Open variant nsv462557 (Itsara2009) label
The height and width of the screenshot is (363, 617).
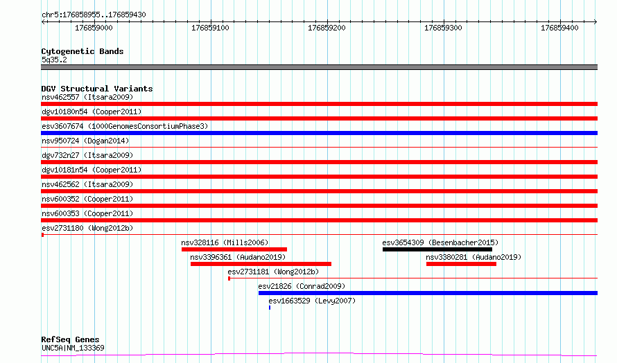[x=87, y=97]
